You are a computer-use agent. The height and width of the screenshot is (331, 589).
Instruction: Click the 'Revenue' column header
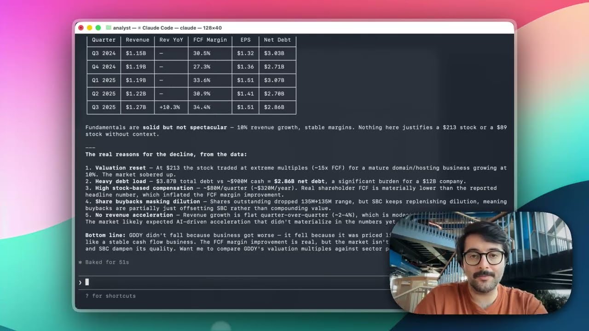[137, 40]
